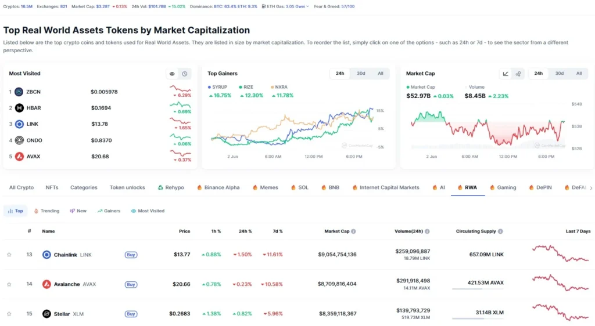
Task: Click the ZBCN coin icon in Most Visited
Action: tap(19, 92)
